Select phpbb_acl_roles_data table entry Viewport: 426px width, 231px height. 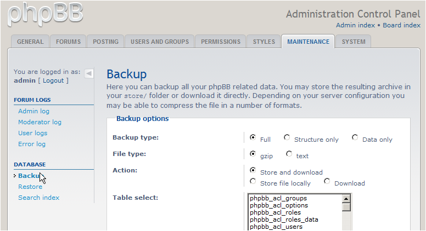pyautogui.click(x=295, y=220)
